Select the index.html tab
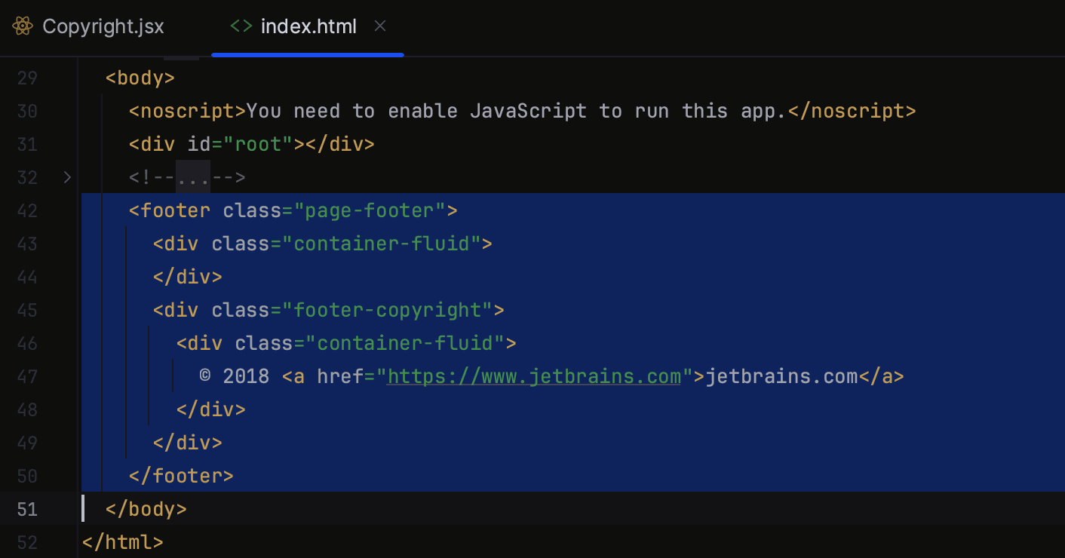 [308, 26]
